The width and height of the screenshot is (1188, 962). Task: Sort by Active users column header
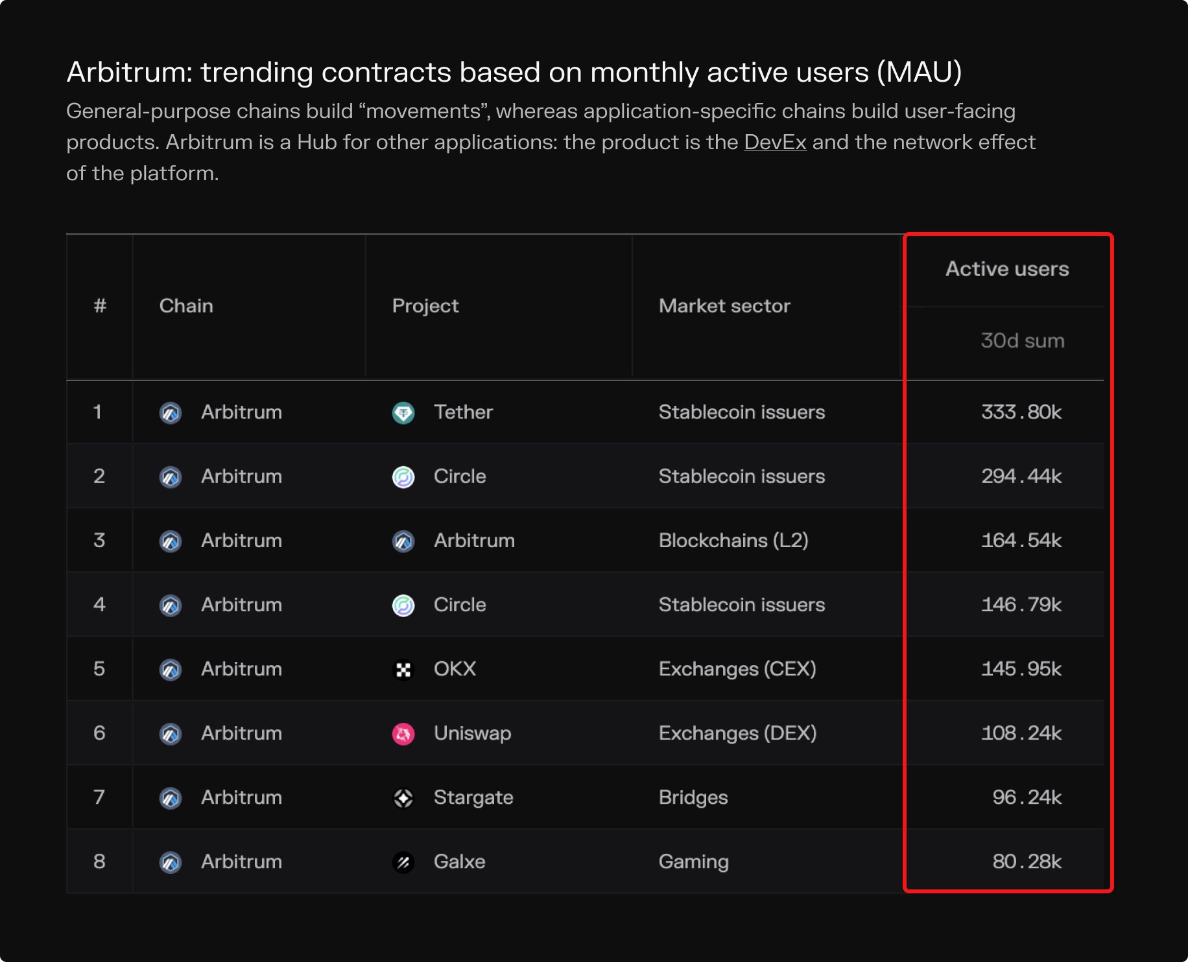pos(1006,269)
